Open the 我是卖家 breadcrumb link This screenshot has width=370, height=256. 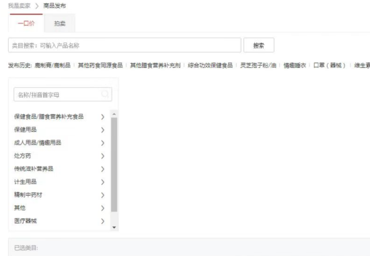click(x=20, y=5)
